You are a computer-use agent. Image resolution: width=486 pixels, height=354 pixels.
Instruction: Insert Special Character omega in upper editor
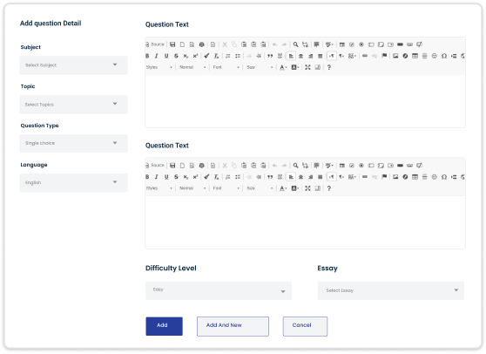(444, 56)
